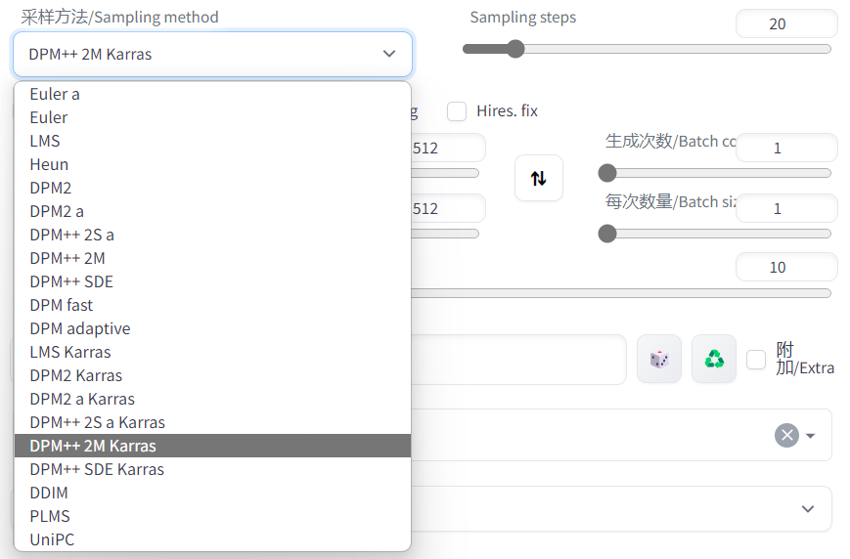850x559 pixels.
Task: Click the Batch size number field
Action: pos(785,208)
